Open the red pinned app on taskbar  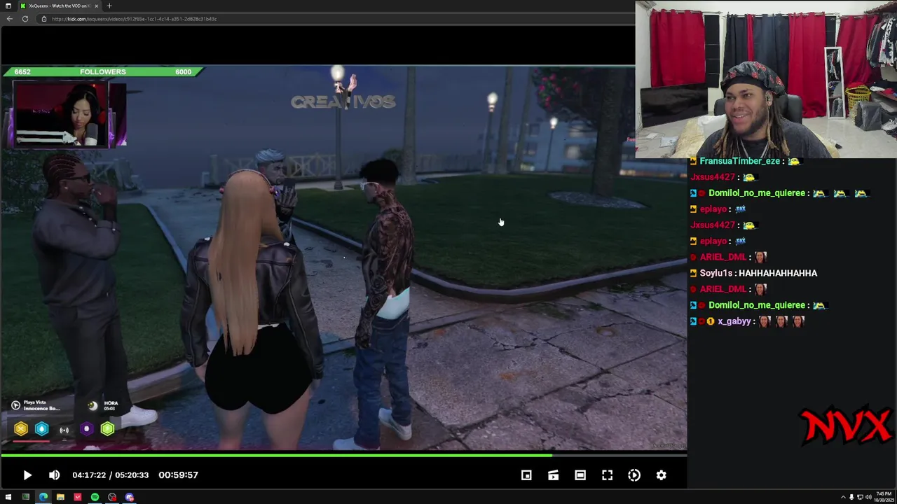[77, 498]
